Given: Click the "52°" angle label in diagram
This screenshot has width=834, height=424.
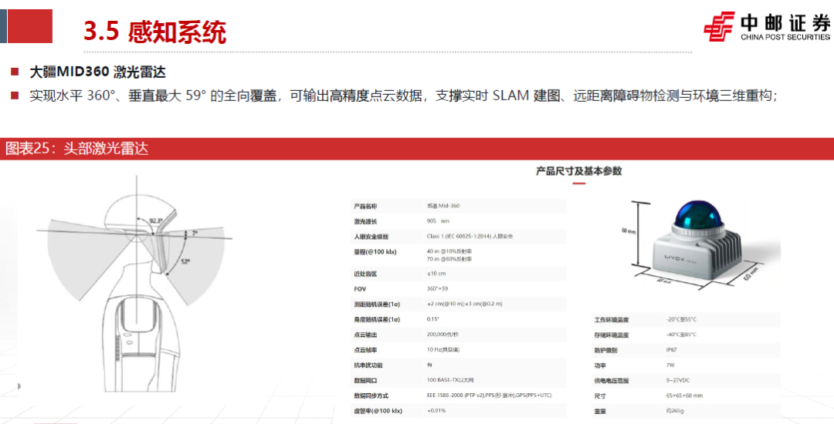Looking at the screenshot, I should tap(185, 261).
